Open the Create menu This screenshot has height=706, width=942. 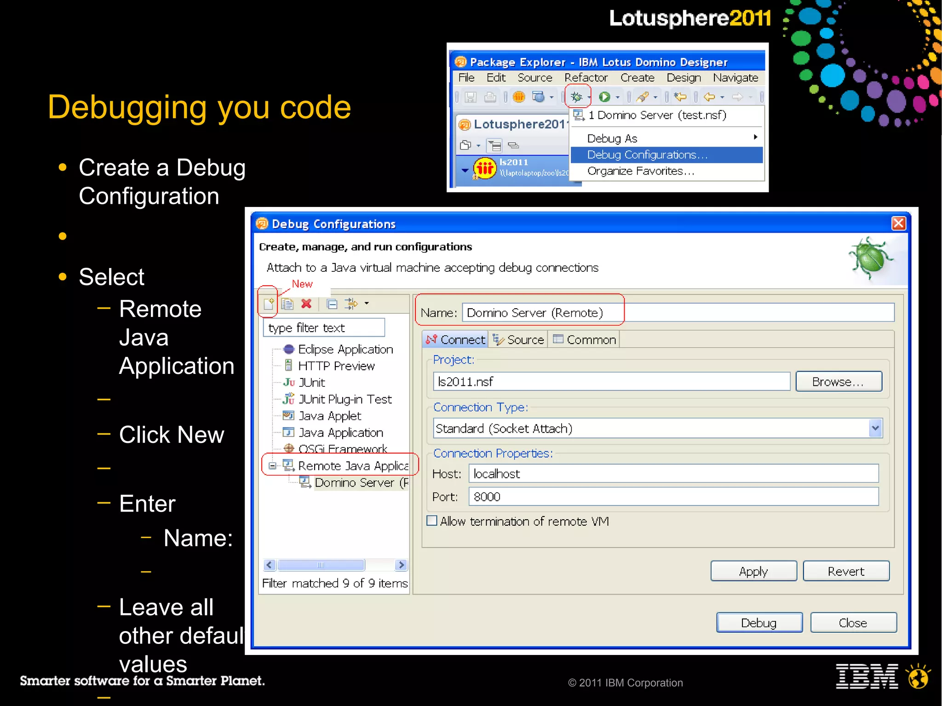tap(638, 78)
